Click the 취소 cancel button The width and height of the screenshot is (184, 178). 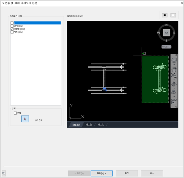point(152,173)
